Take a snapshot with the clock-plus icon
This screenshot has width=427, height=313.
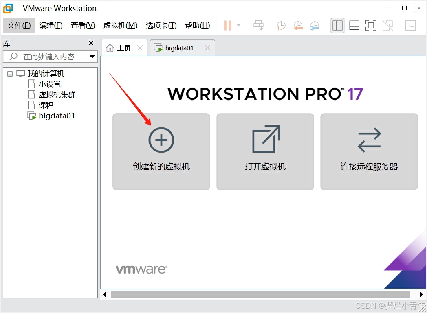281,26
